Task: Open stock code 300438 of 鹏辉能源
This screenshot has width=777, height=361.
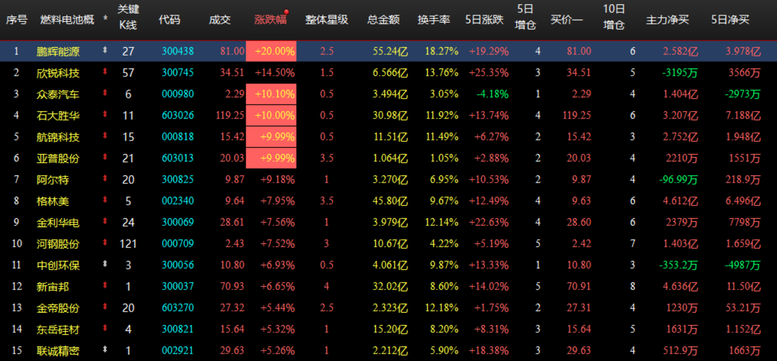Action: click(x=177, y=51)
